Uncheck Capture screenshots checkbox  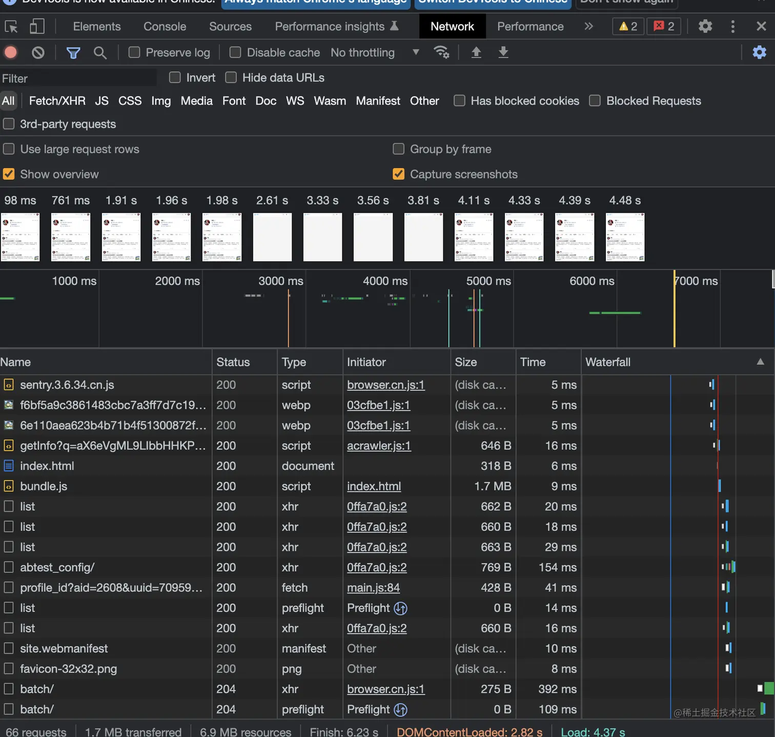coord(398,174)
